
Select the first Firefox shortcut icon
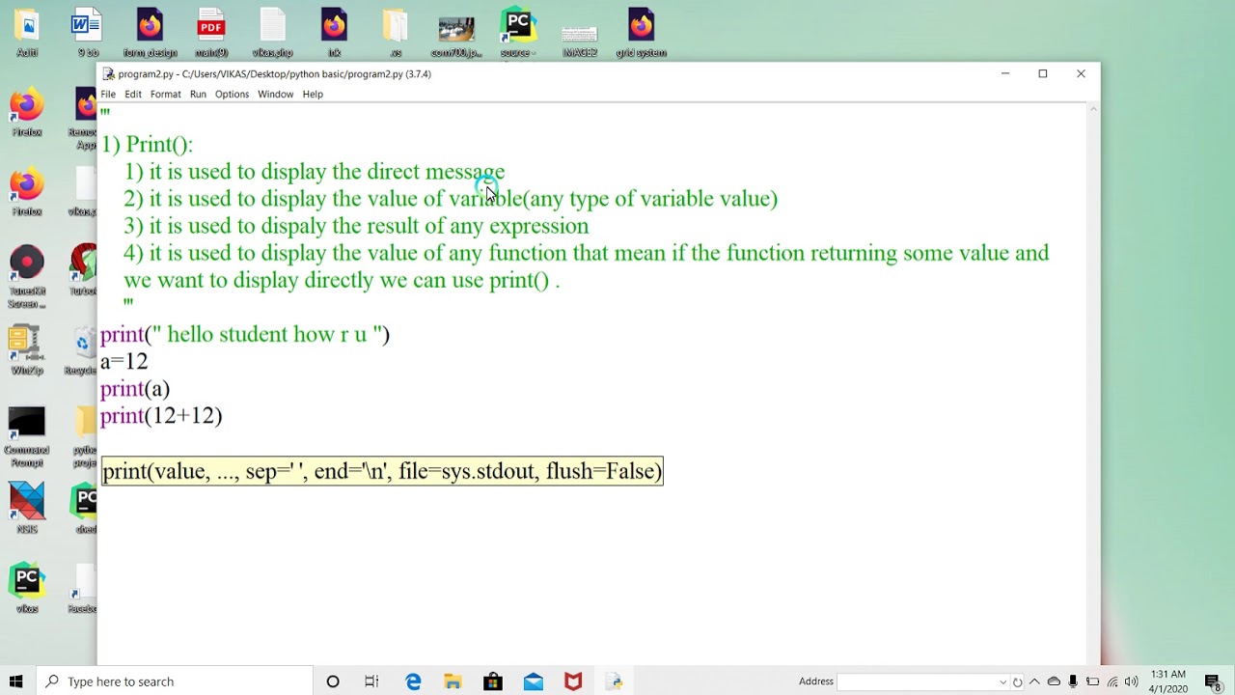tap(27, 112)
